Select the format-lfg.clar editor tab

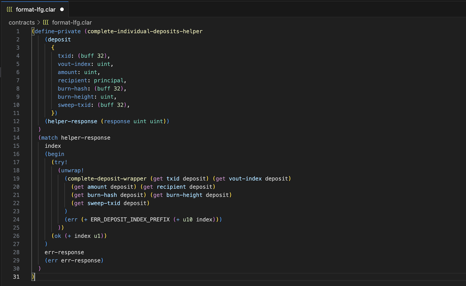pos(35,9)
